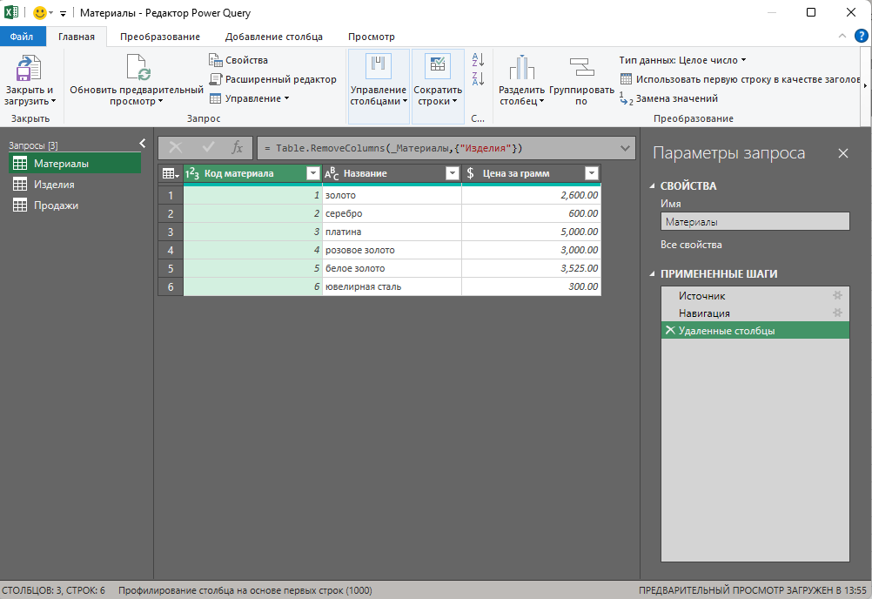Click the cell containing ювелирная сталь
The height and width of the screenshot is (599, 872).
[392, 287]
